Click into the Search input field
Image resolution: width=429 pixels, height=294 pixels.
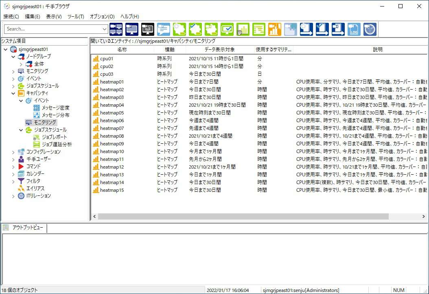click(53, 29)
